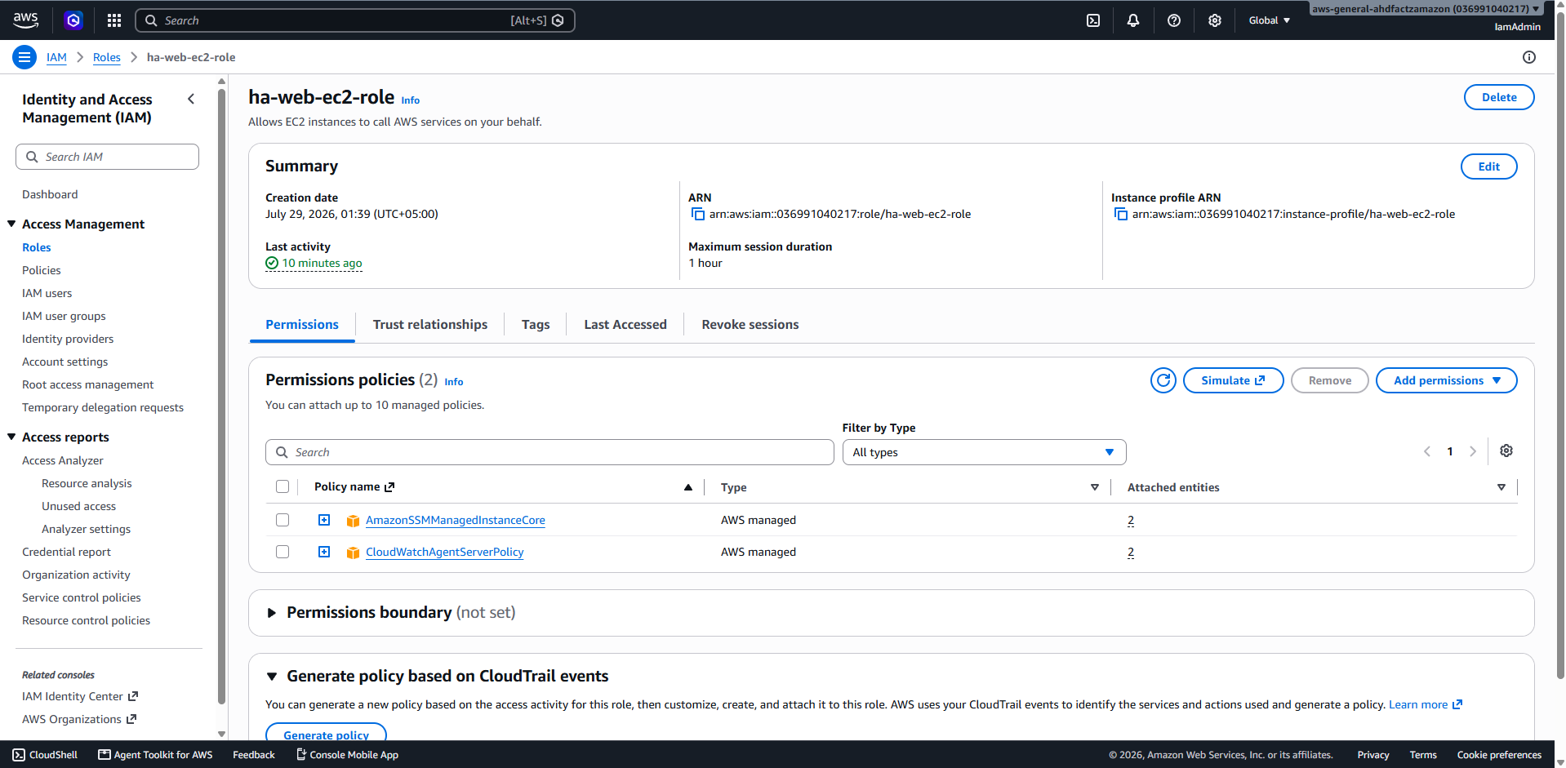The width and height of the screenshot is (1566, 768).
Task: Switch to the Last Accessed tab
Action: 625,325
